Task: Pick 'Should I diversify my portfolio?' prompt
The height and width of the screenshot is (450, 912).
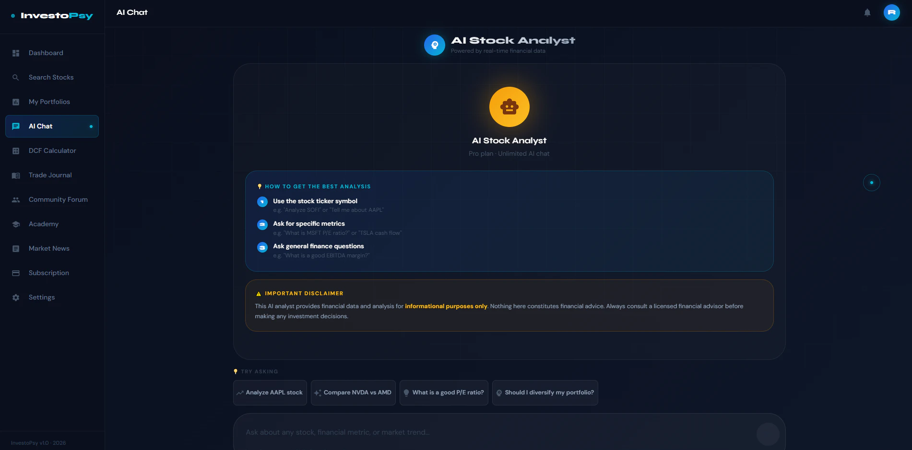Action: tap(545, 393)
